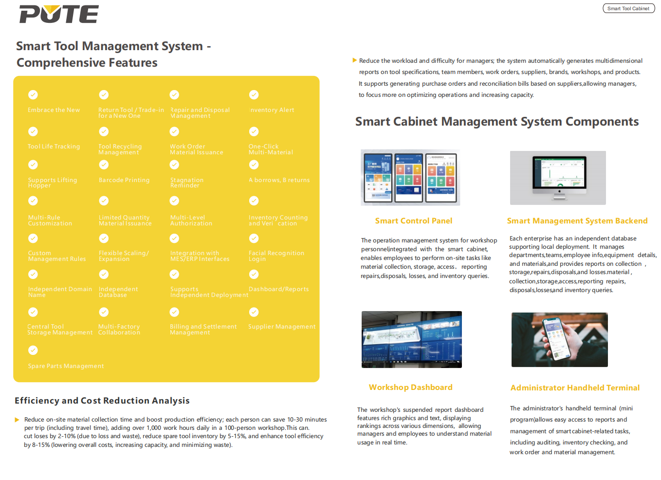Click checkmark icon above Supplier Management
Image resolution: width=661 pixels, height=480 pixels.
click(x=254, y=312)
